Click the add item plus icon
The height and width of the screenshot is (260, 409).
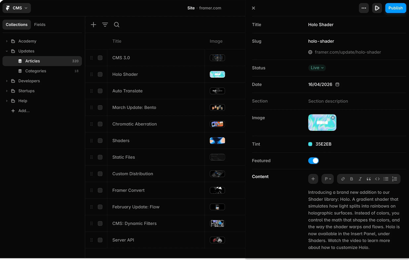tap(93, 24)
